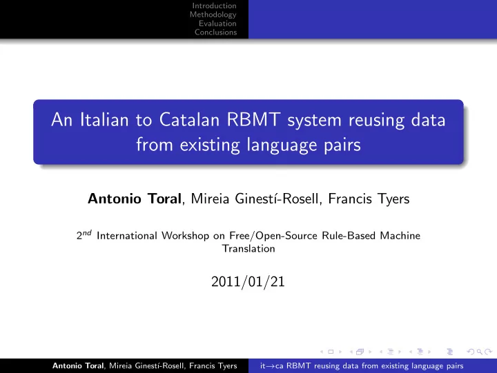Click the subsection navigation icon
497x373 pixels.
(x=391, y=352)
